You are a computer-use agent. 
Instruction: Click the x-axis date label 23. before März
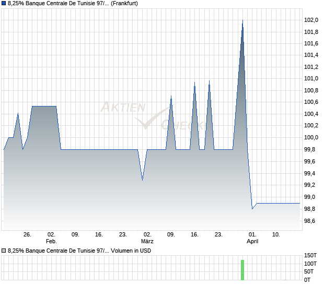click(123, 235)
